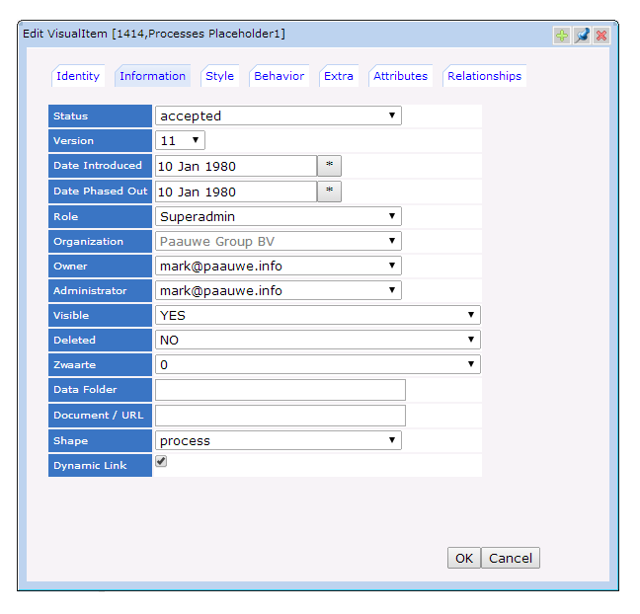Click the Dynamic Link label
The height and width of the screenshot is (614, 640).
[90, 466]
